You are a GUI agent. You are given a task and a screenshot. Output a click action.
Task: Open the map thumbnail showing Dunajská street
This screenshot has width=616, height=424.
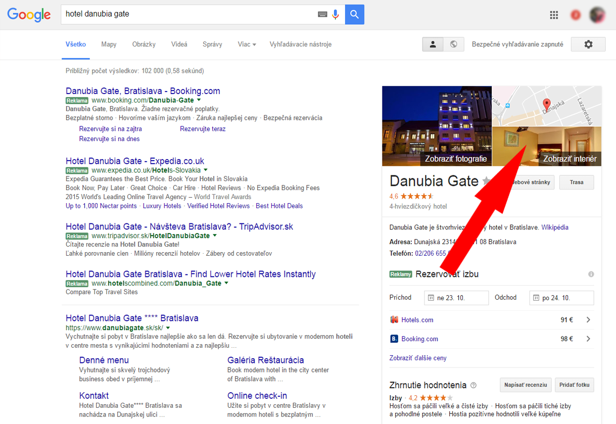click(x=547, y=106)
